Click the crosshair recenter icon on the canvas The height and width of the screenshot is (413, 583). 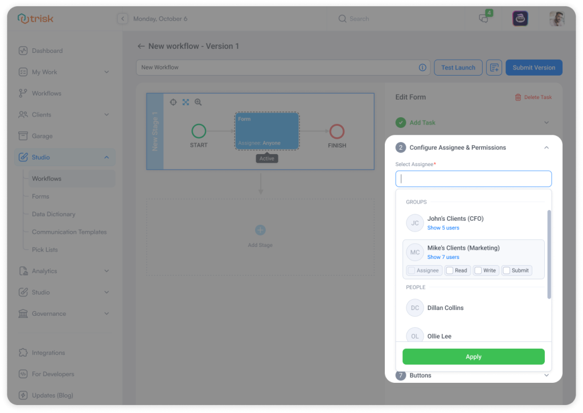click(173, 102)
